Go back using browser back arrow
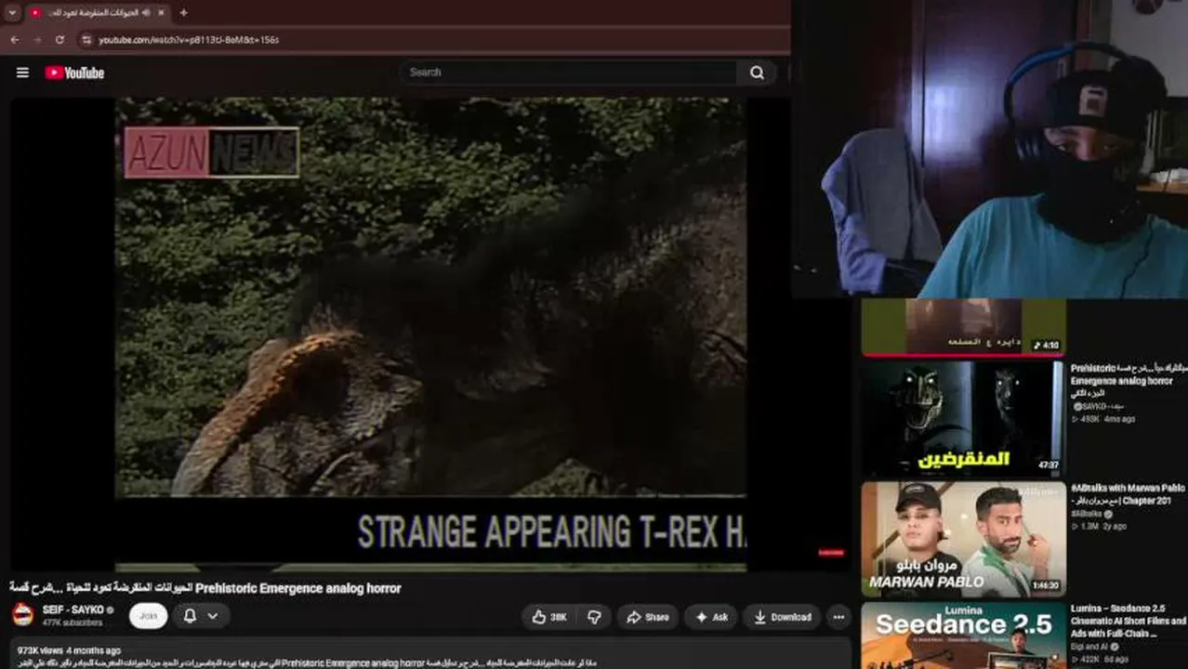Image resolution: width=1188 pixels, height=669 pixels. coord(15,40)
